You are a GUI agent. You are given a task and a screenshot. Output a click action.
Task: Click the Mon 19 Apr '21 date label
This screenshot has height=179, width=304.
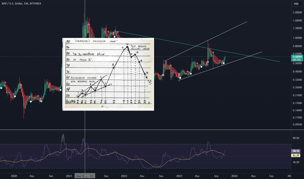[x=85, y=176]
